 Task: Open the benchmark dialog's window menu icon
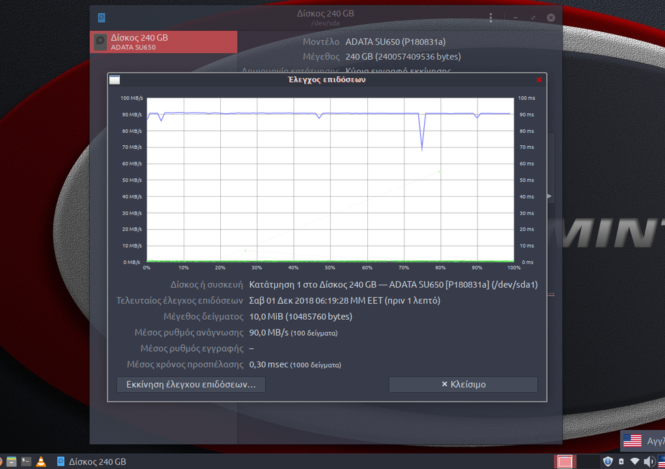coord(115,79)
